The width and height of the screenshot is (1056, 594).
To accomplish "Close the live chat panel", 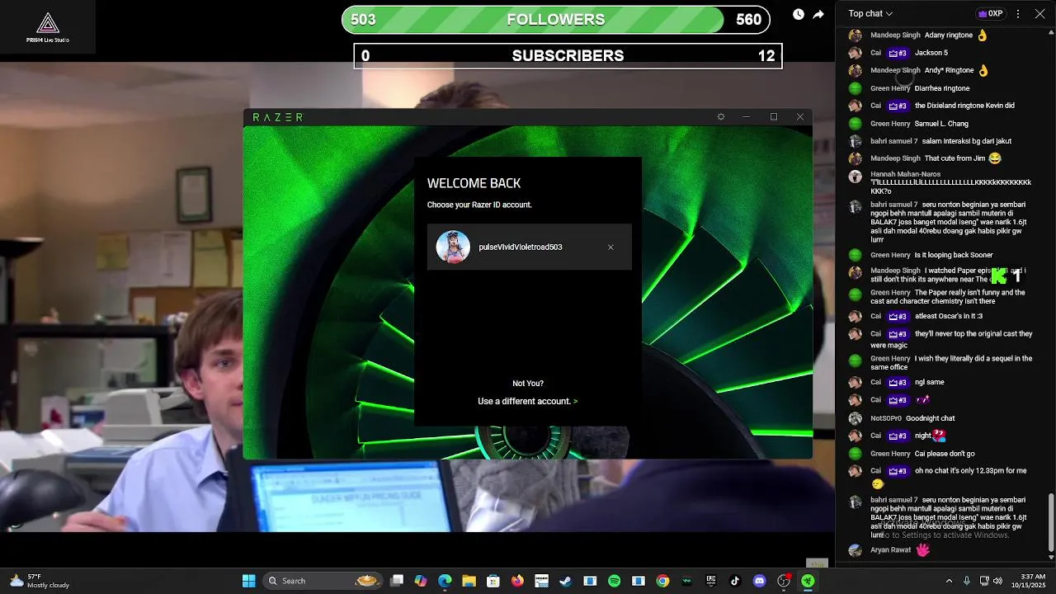I will 1039,13.
